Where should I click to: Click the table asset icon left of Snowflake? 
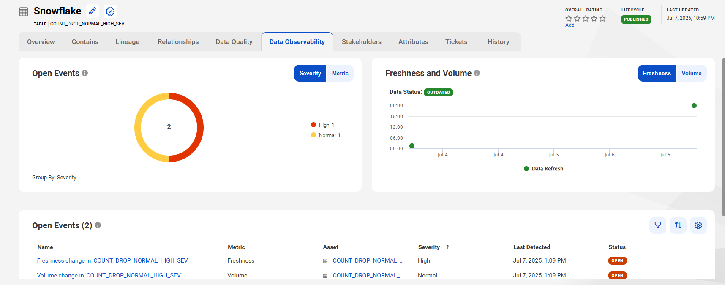[x=24, y=12]
